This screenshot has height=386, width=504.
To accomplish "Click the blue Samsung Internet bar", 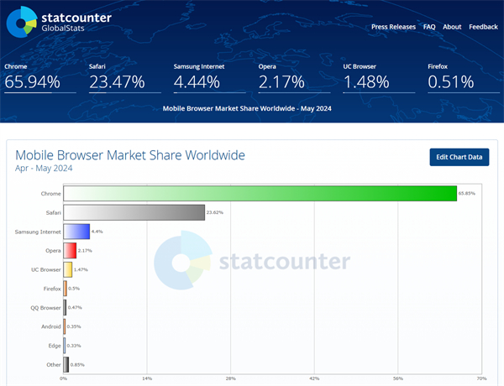I will coord(76,232).
